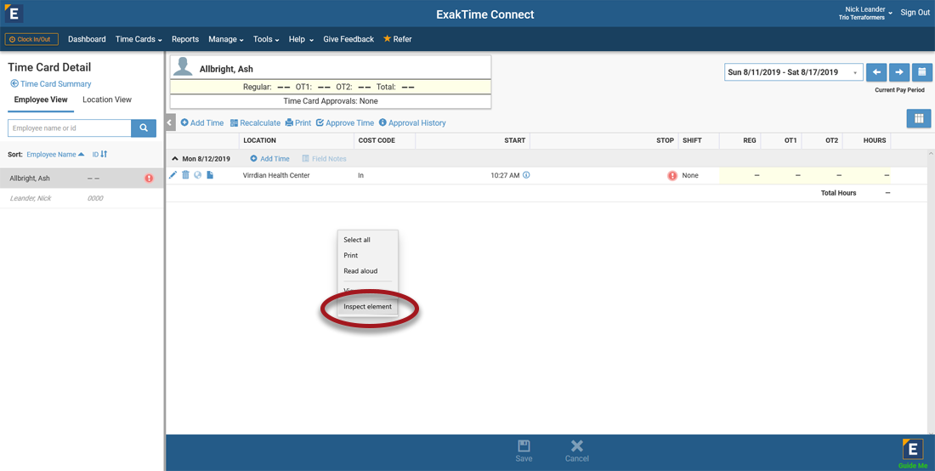Open the Time Cards dropdown menu

139,39
